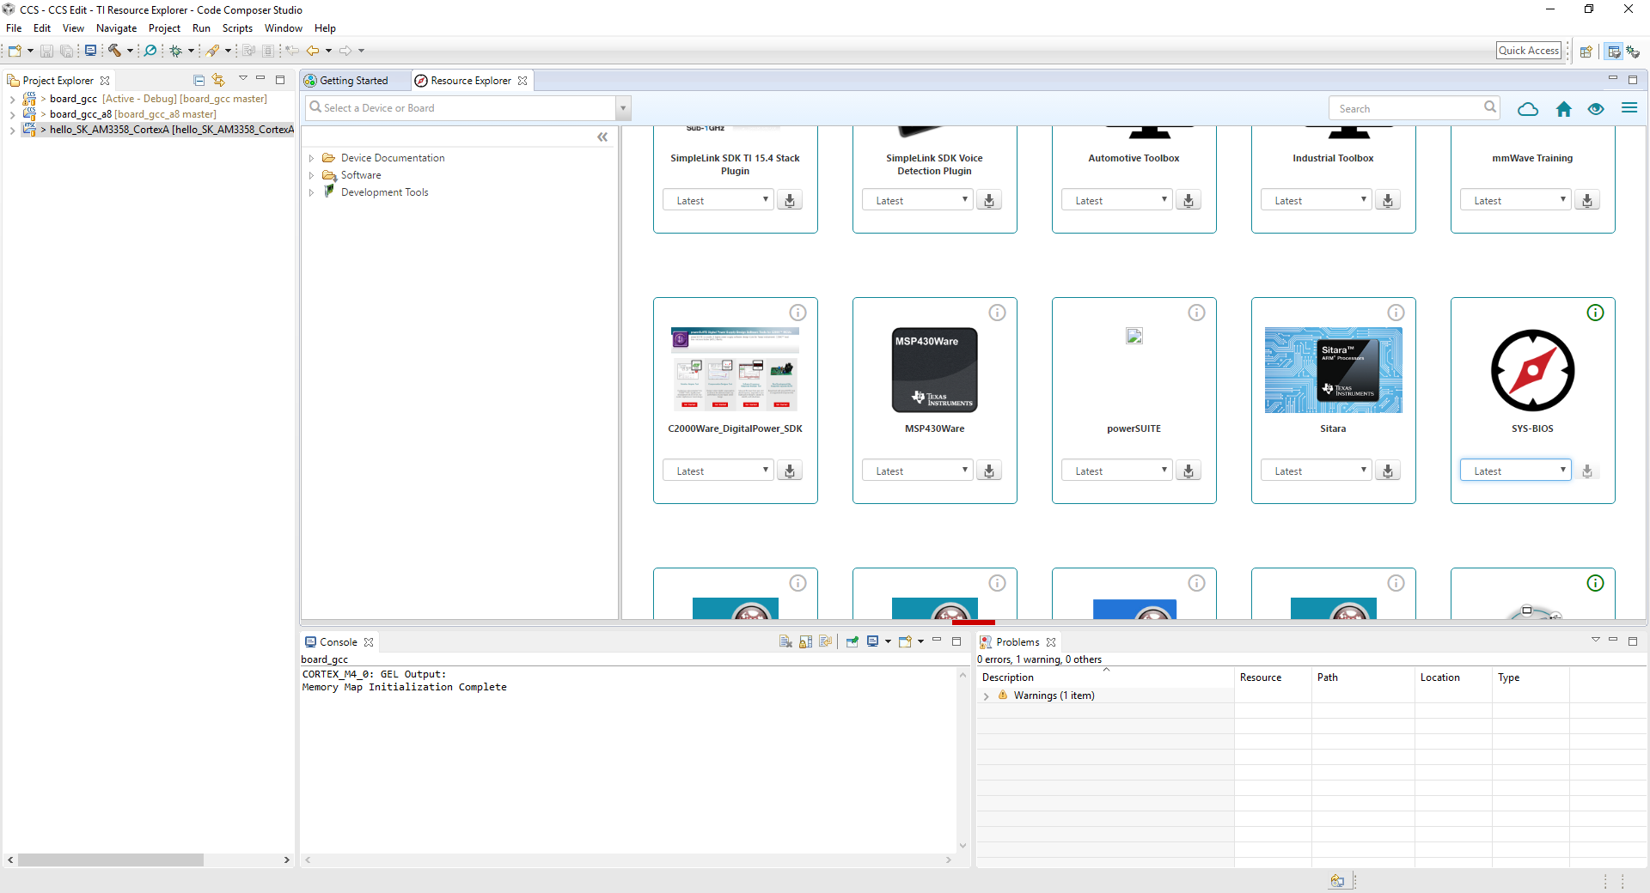The height and width of the screenshot is (893, 1650).
Task: Show info for MSP430Ware card
Action: tap(997, 313)
